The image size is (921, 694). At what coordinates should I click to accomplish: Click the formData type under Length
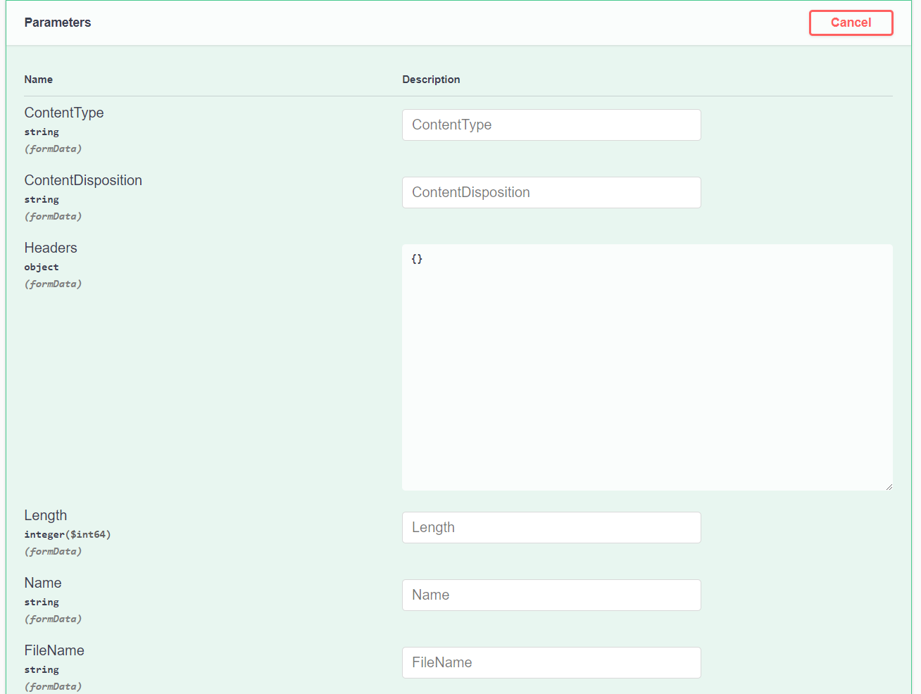point(53,551)
